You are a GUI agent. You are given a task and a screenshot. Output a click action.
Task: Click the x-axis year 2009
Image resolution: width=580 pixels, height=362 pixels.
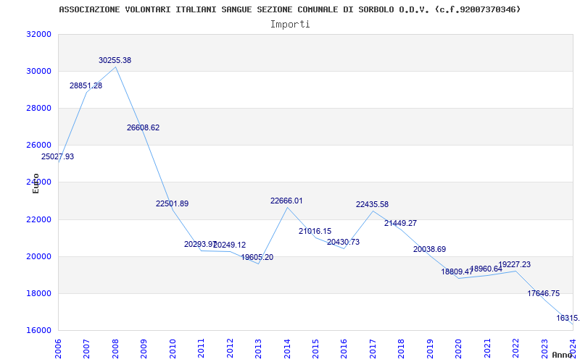[x=144, y=348]
